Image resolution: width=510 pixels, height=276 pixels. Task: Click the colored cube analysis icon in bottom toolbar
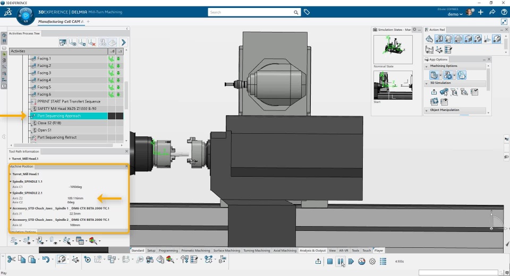tap(170, 260)
